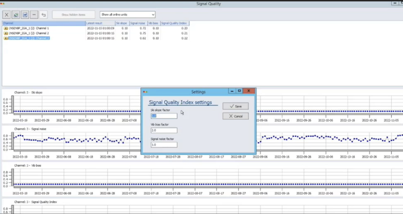Sort by the Latest result column header
403x214 pixels.
[x=100, y=23]
